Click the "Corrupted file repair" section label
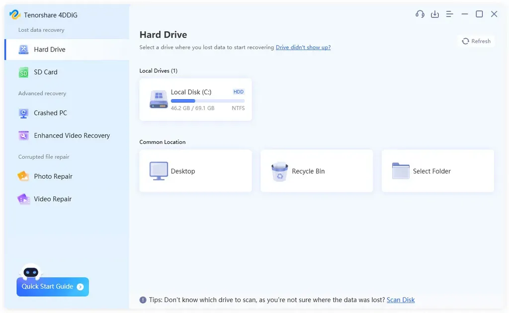This screenshot has width=509, height=313. point(44,157)
